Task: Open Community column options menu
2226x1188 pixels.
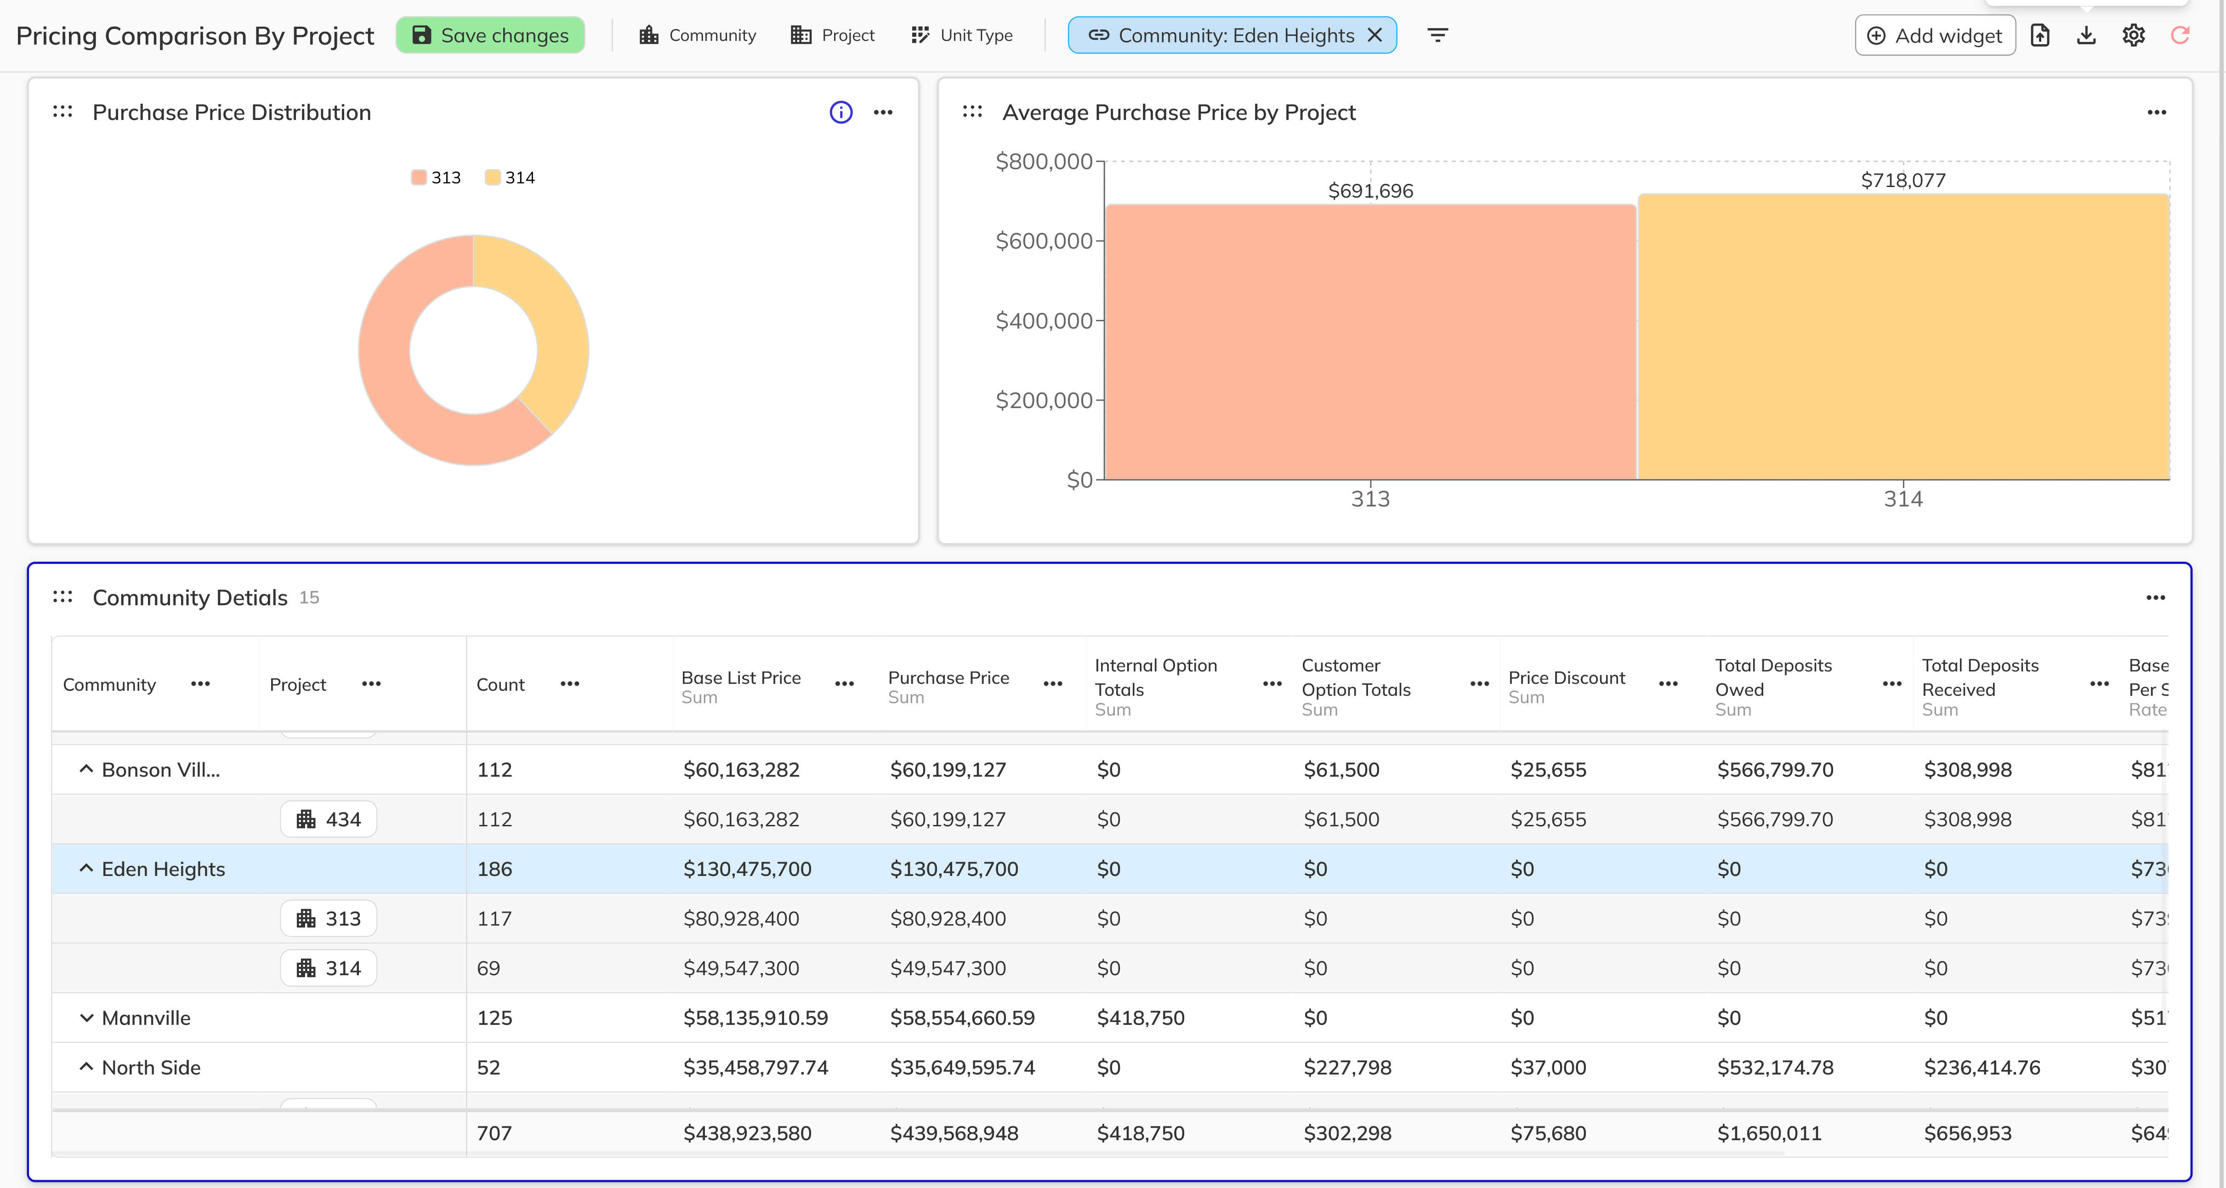Action: (x=200, y=684)
